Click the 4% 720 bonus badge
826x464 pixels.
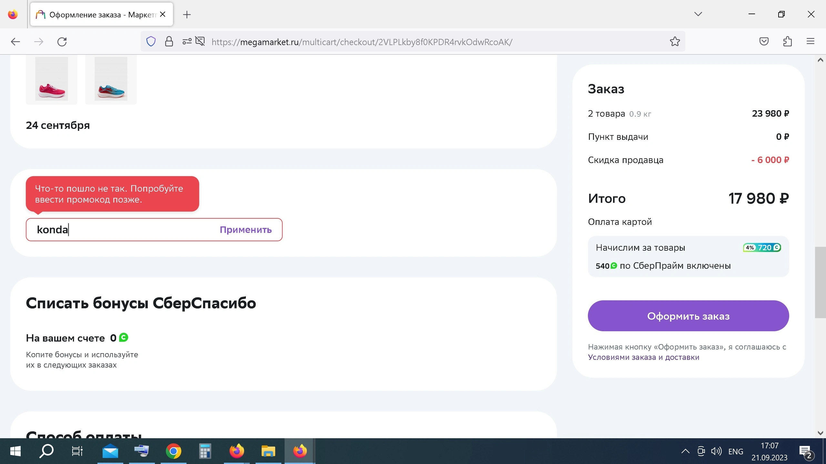tap(762, 247)
